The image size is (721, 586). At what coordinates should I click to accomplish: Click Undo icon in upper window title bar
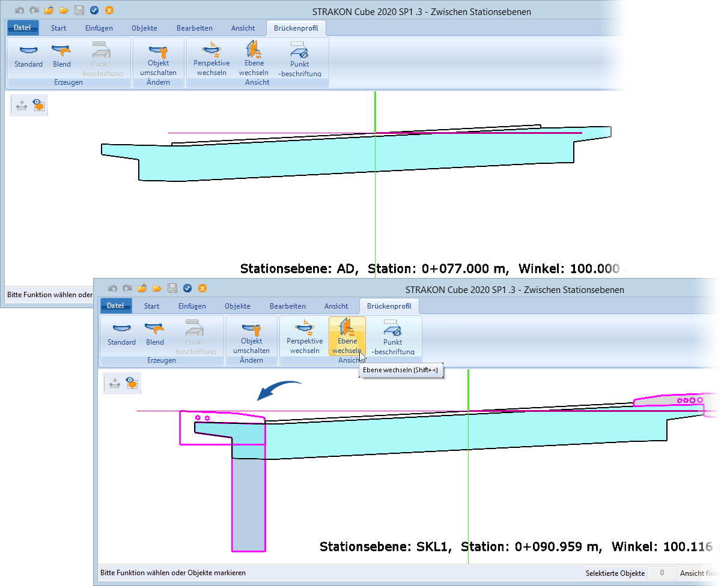(19, 10)
